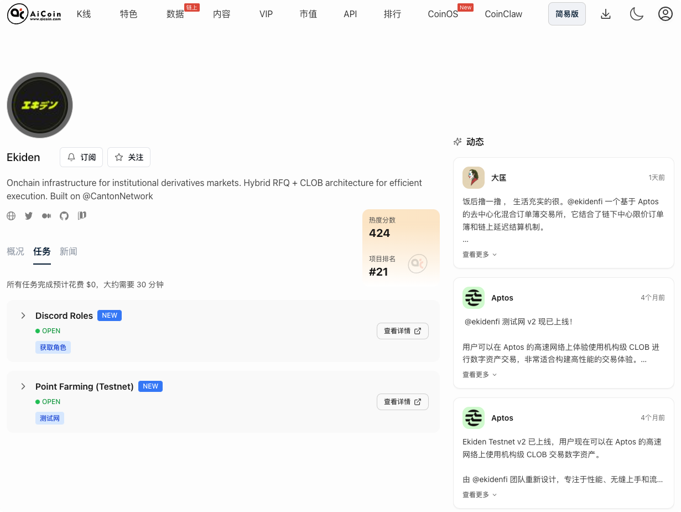Viewport: 681px width, 512px height.
Task: Open the K线 menu
Action: click(84, 14)
